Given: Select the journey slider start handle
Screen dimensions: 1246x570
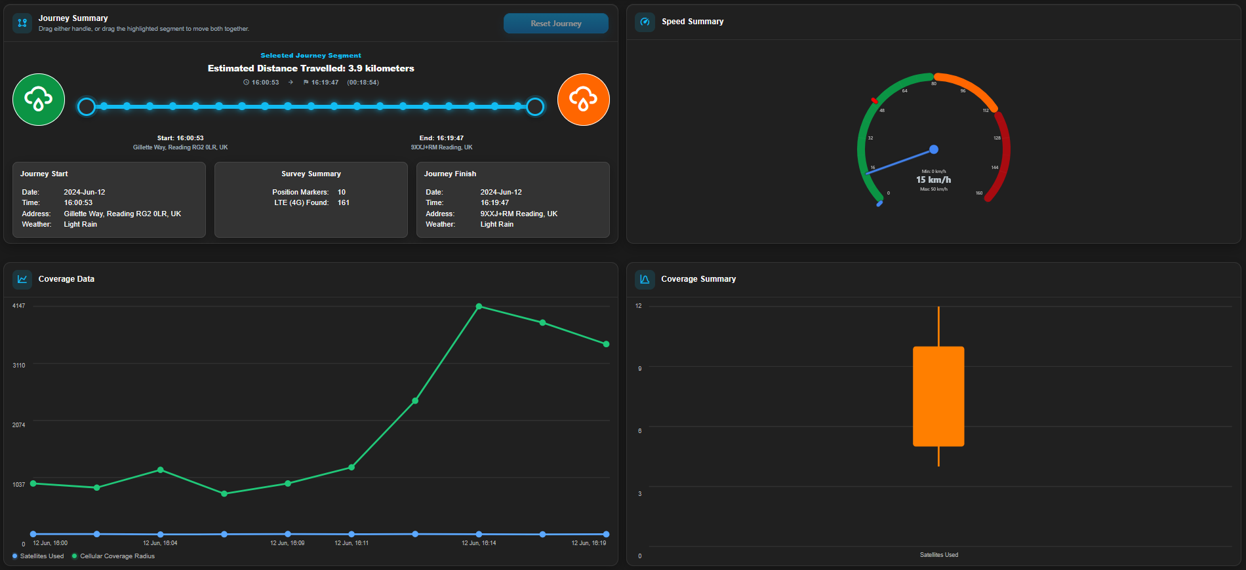Looking at the screenshot, I should coord(86,106).
